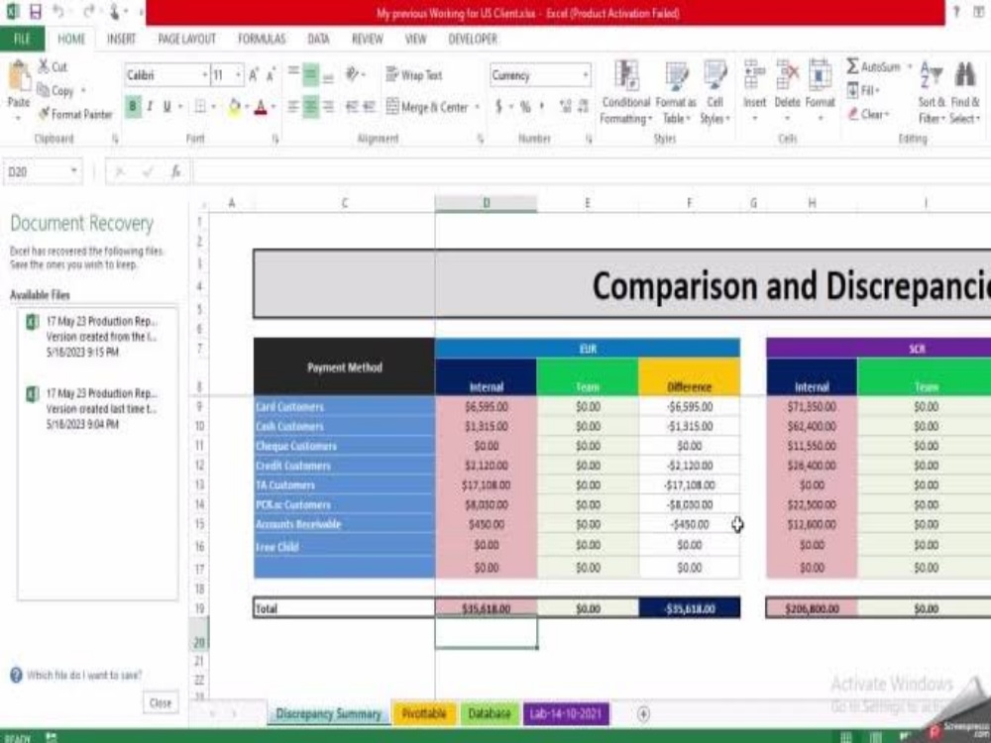Click the AutoSum sigma button
Screen dimensions: 991x743
coord(873,66)
